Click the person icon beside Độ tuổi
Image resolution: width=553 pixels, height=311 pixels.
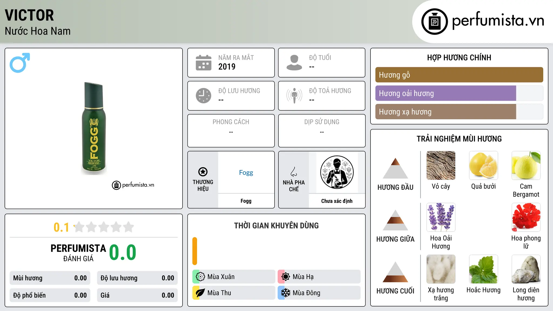point(294,63)
